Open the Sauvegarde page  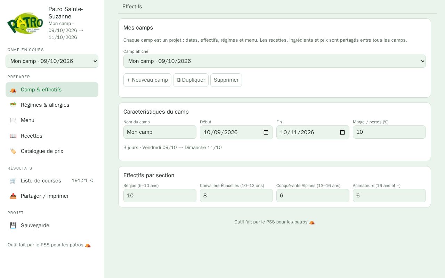(52, 226)
